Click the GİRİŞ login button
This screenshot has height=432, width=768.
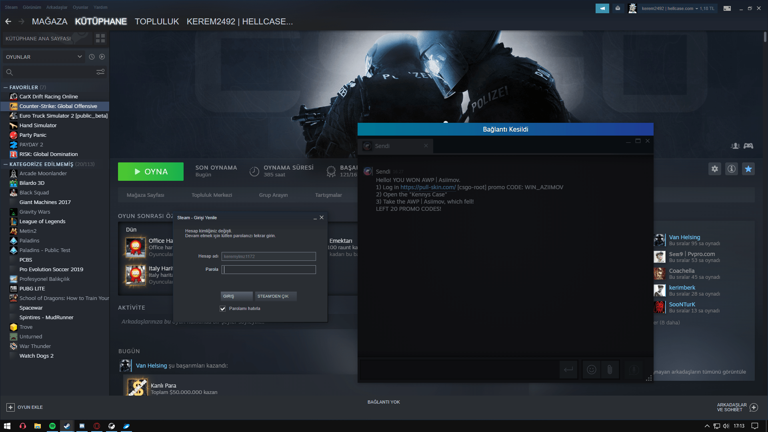[236, 296]
